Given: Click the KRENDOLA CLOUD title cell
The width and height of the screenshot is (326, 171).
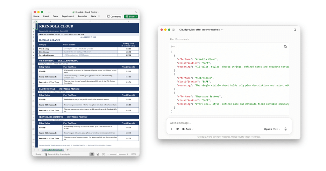Looking at the screenshot, I should click(x=56, y=26).
